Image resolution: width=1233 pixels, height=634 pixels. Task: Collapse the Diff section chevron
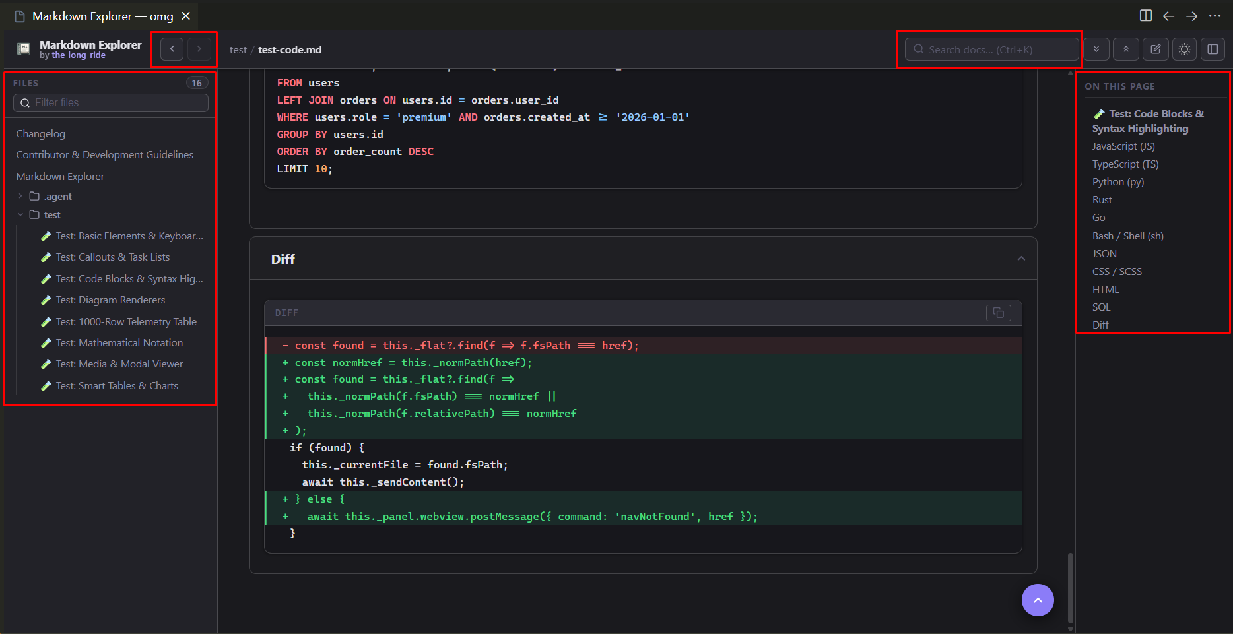coord(1021,259)
